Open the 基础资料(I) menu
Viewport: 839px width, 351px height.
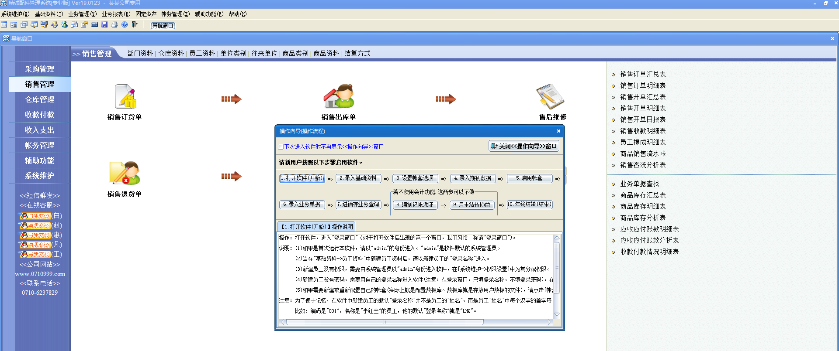click(49, 14)
